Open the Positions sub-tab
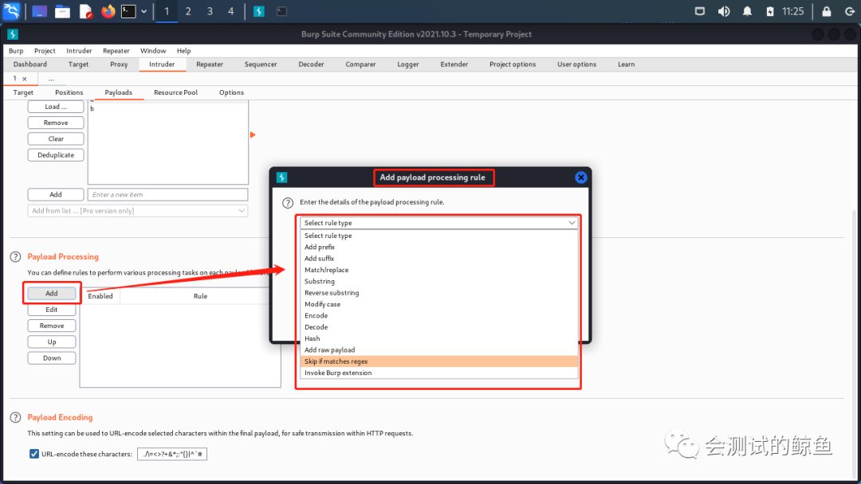 click(x=69, y=92)
